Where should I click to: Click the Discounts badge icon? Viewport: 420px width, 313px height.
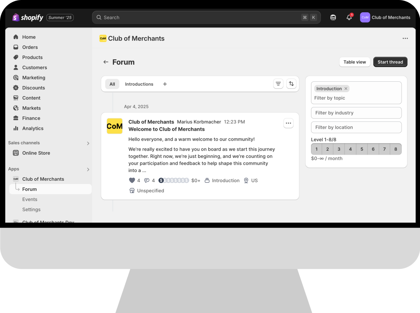tap(16, 88)
